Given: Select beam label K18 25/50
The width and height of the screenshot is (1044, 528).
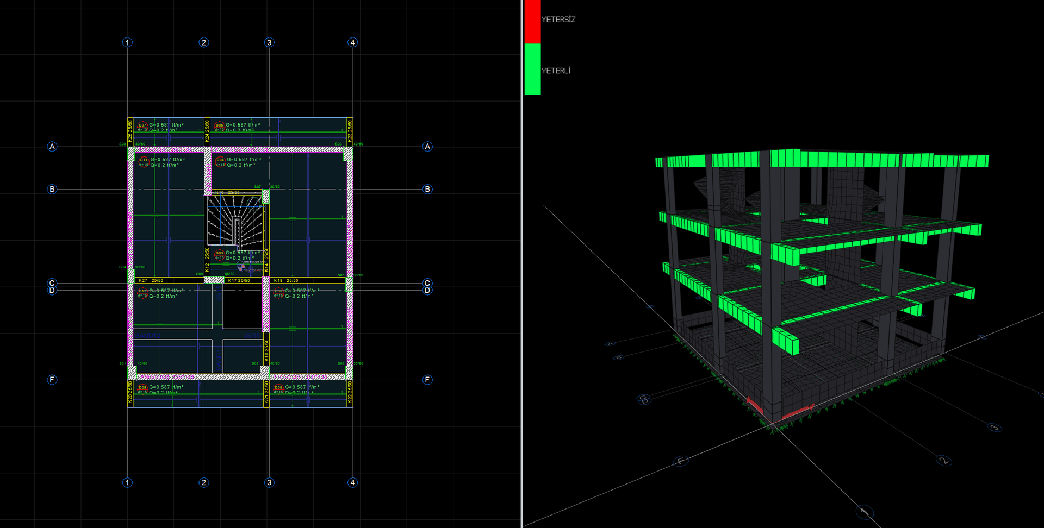Looking at the screenshot, I should click(x=286, y=281).
